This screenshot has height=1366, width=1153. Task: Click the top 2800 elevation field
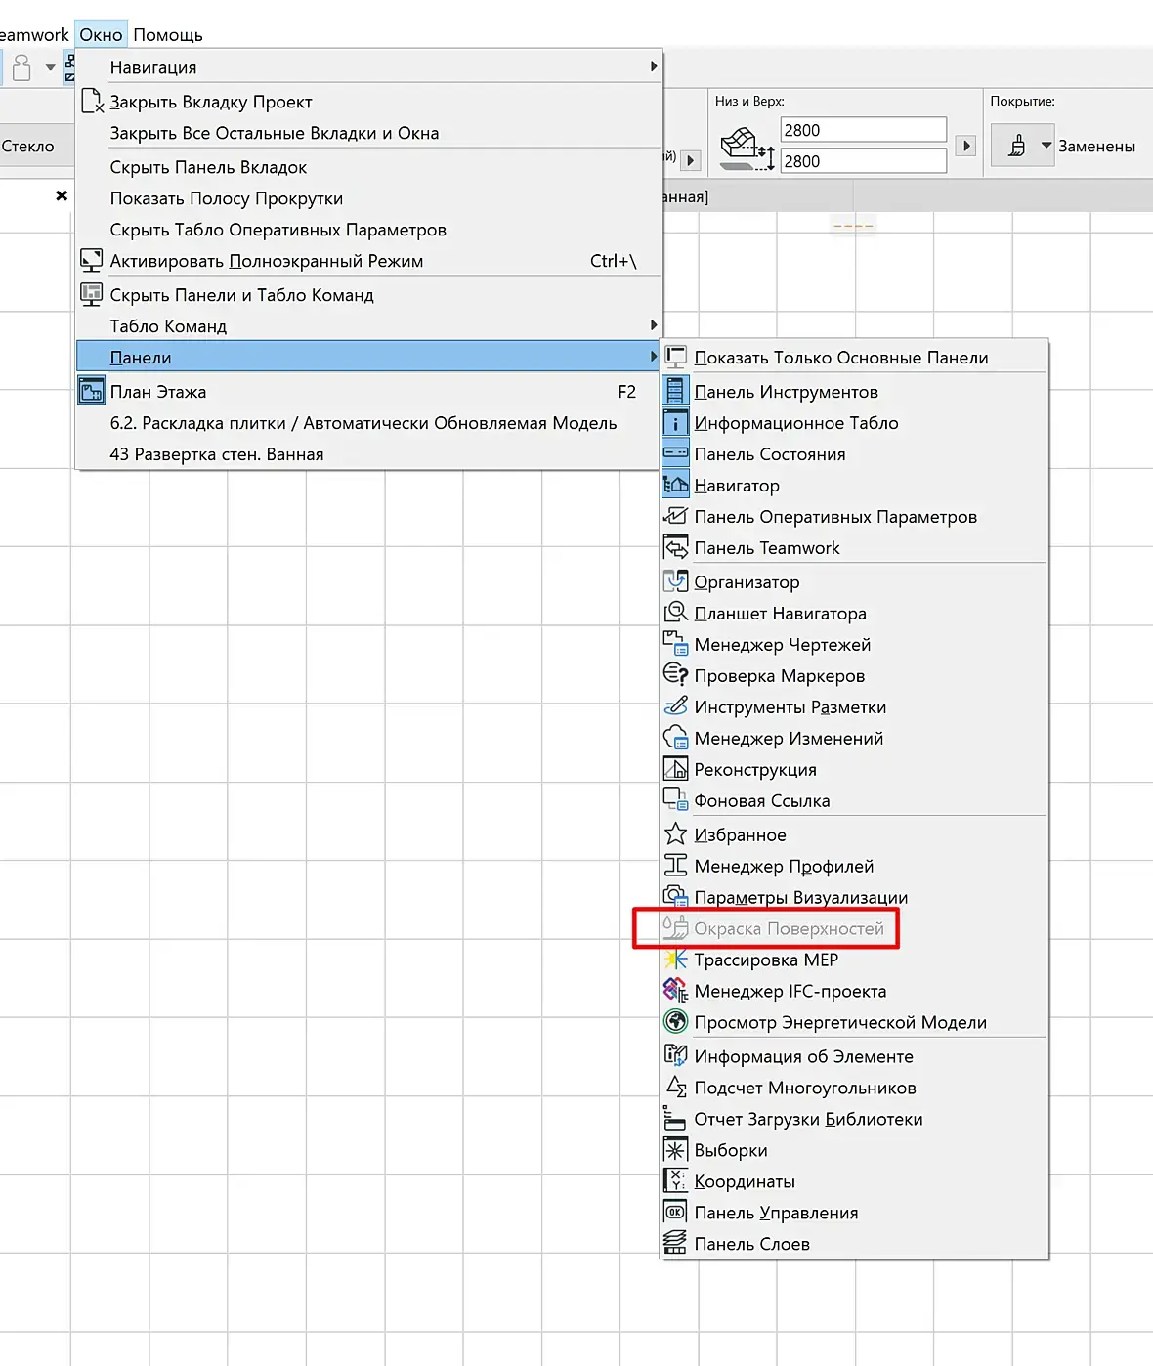click(864, 130)
